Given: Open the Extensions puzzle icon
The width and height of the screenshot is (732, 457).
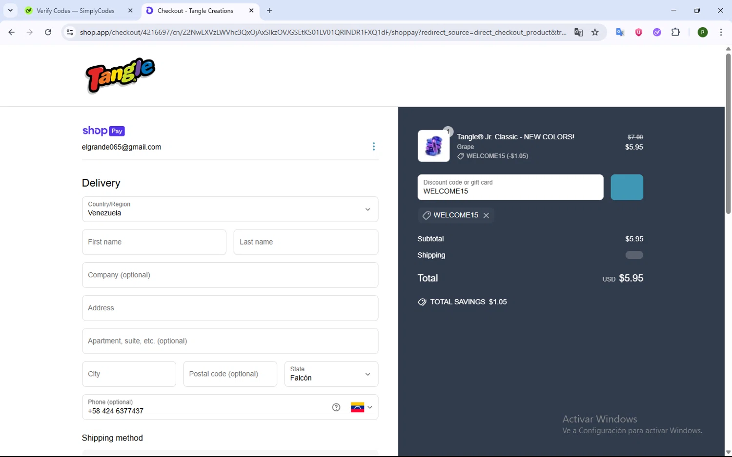Looking at the screenshot, I should [x=675, y=32].
